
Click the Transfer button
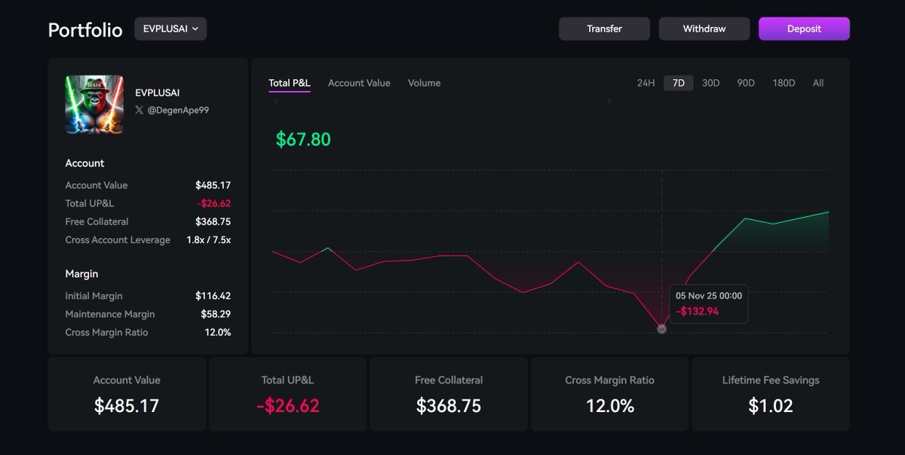pyautogui.click(x=604, y=29)
